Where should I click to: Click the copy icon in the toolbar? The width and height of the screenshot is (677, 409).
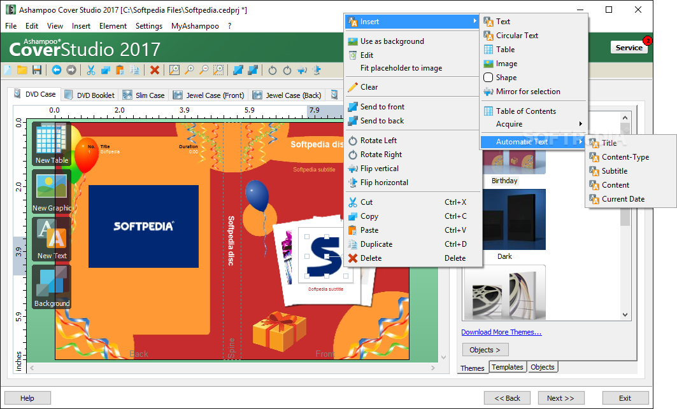click(105, 70)
